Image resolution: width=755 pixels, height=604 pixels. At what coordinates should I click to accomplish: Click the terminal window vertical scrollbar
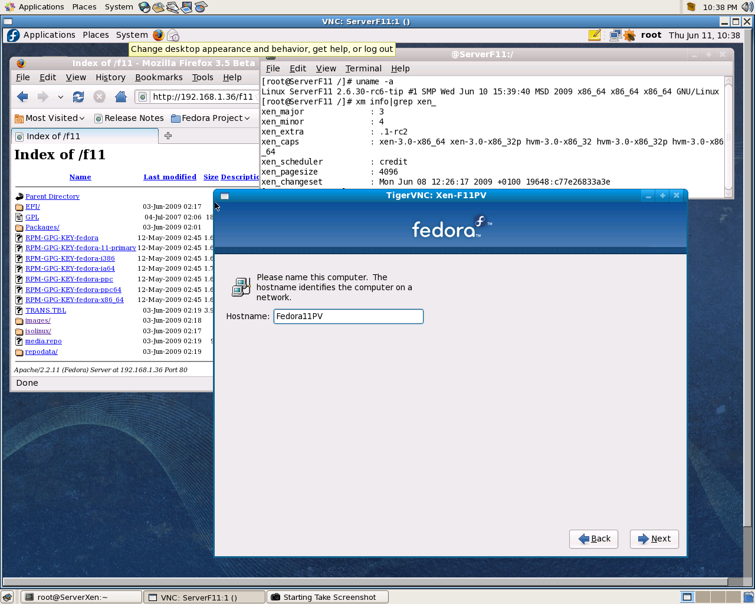pyautogui.click(x=728, y=136)
